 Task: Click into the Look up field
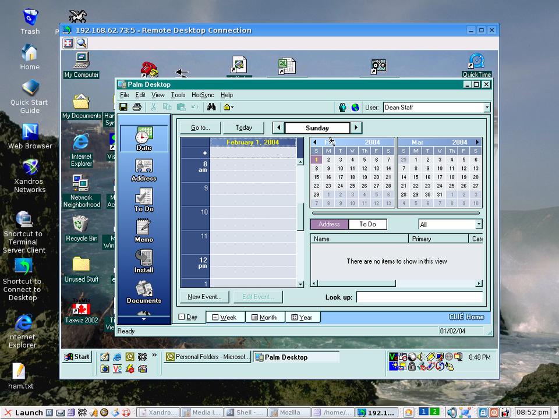(419, 297)
